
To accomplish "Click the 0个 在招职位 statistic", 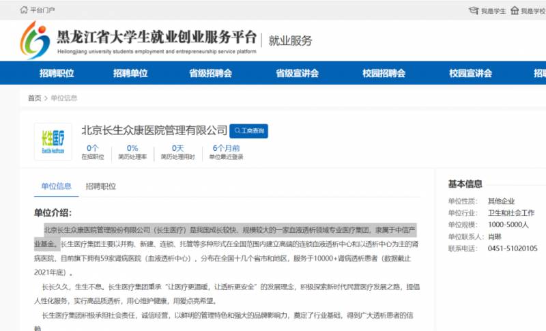I will [x=93, y=152].
